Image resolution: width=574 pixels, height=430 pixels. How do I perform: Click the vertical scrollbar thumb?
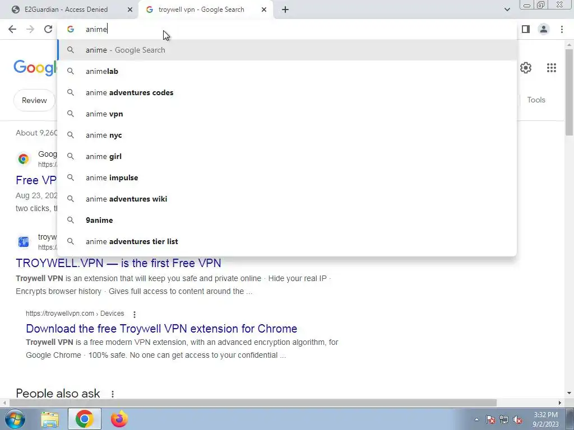point(569,91)
